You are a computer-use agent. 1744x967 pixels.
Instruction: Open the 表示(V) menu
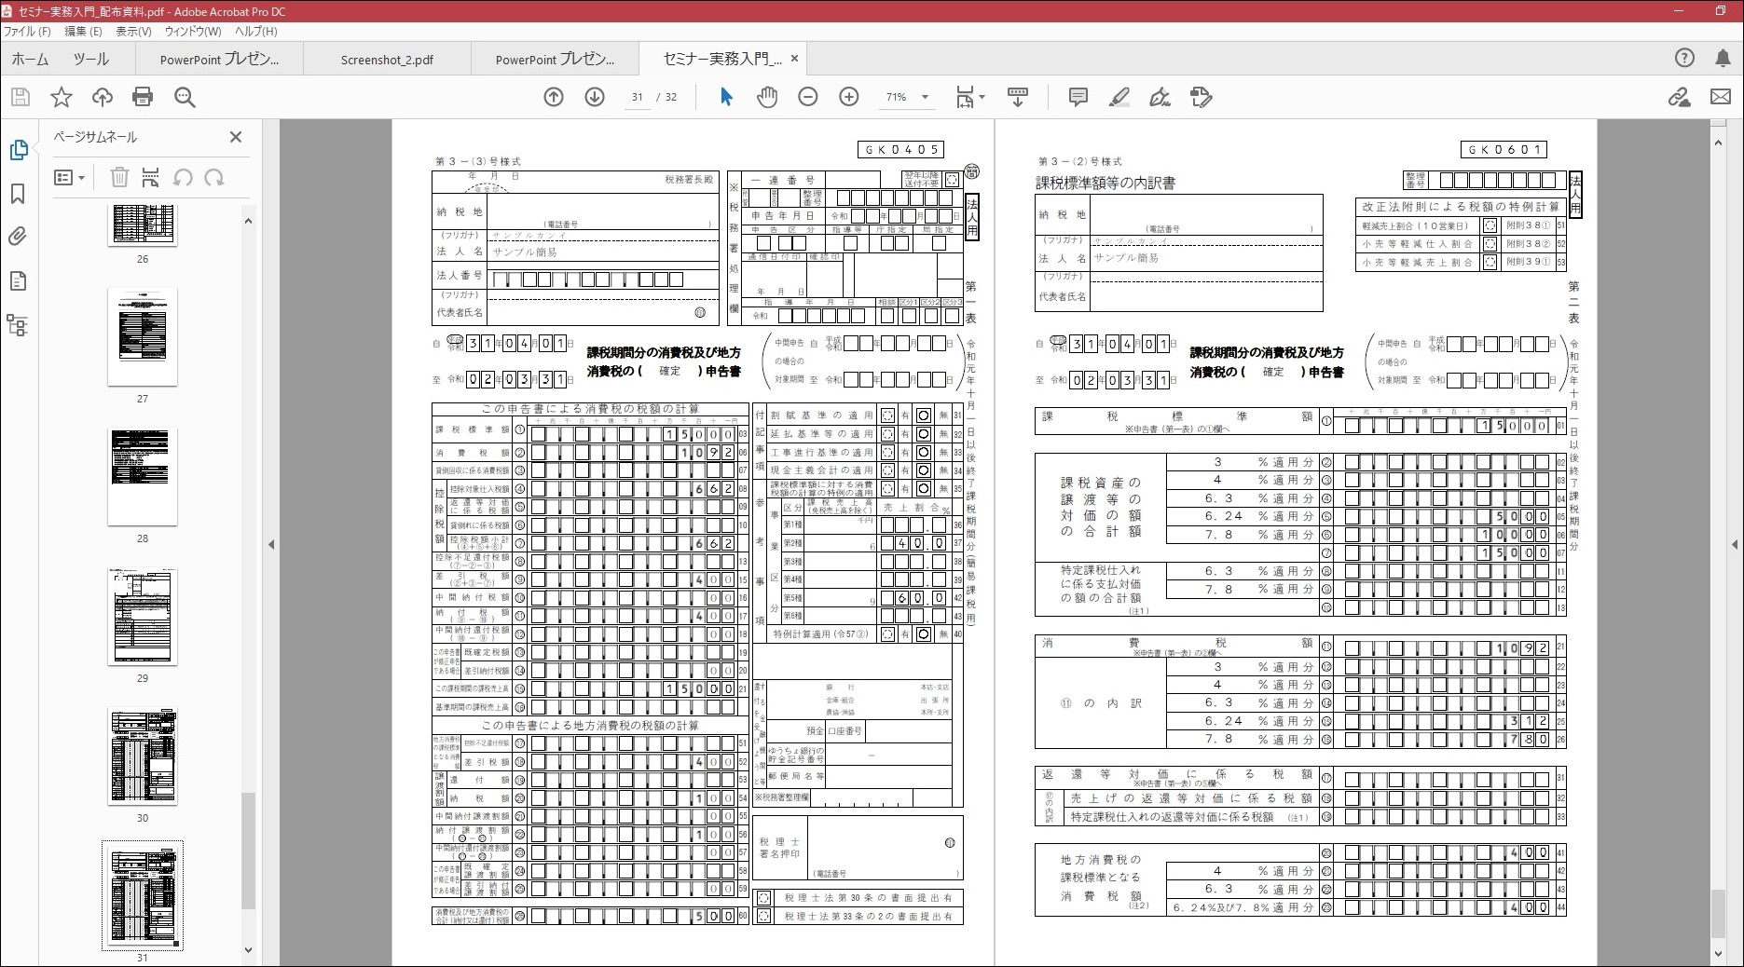coord(133,31)
